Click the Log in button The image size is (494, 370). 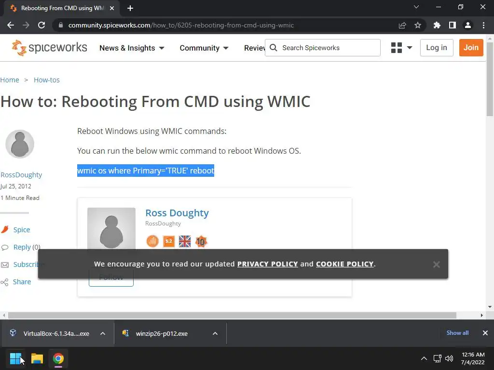(437, 48)
